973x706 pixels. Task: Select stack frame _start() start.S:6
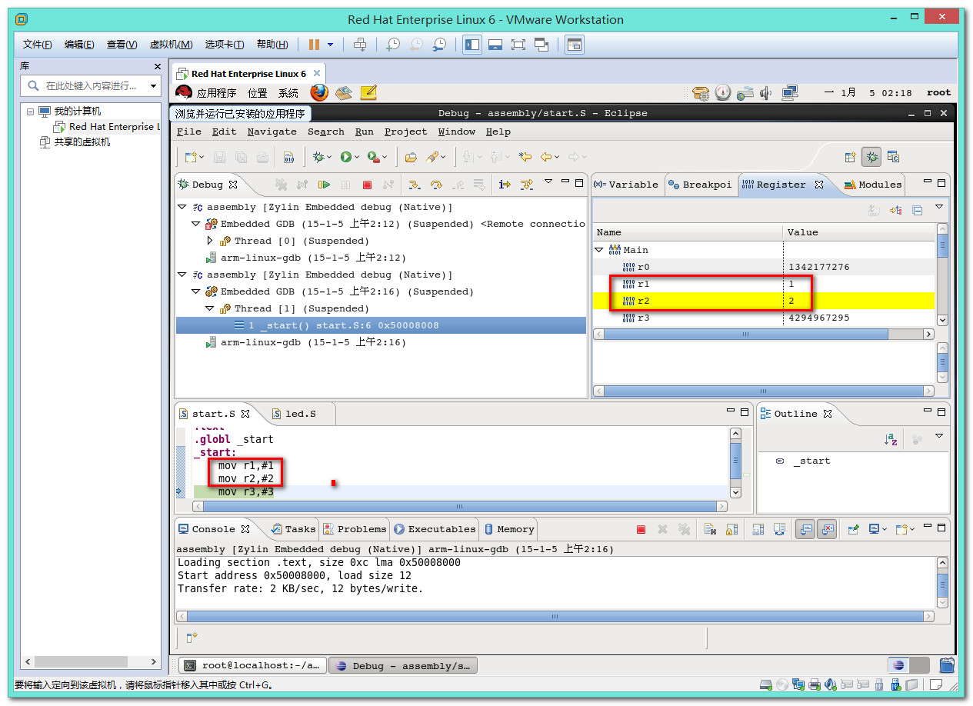point(381,325)
